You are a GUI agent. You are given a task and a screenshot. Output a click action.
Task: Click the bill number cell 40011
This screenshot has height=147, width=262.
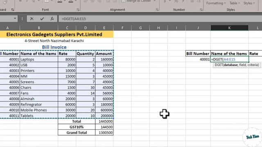tap(10, 116)
